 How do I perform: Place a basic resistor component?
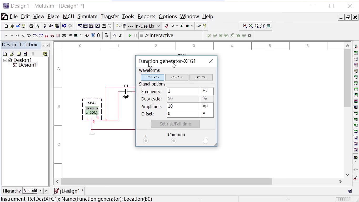12,36
